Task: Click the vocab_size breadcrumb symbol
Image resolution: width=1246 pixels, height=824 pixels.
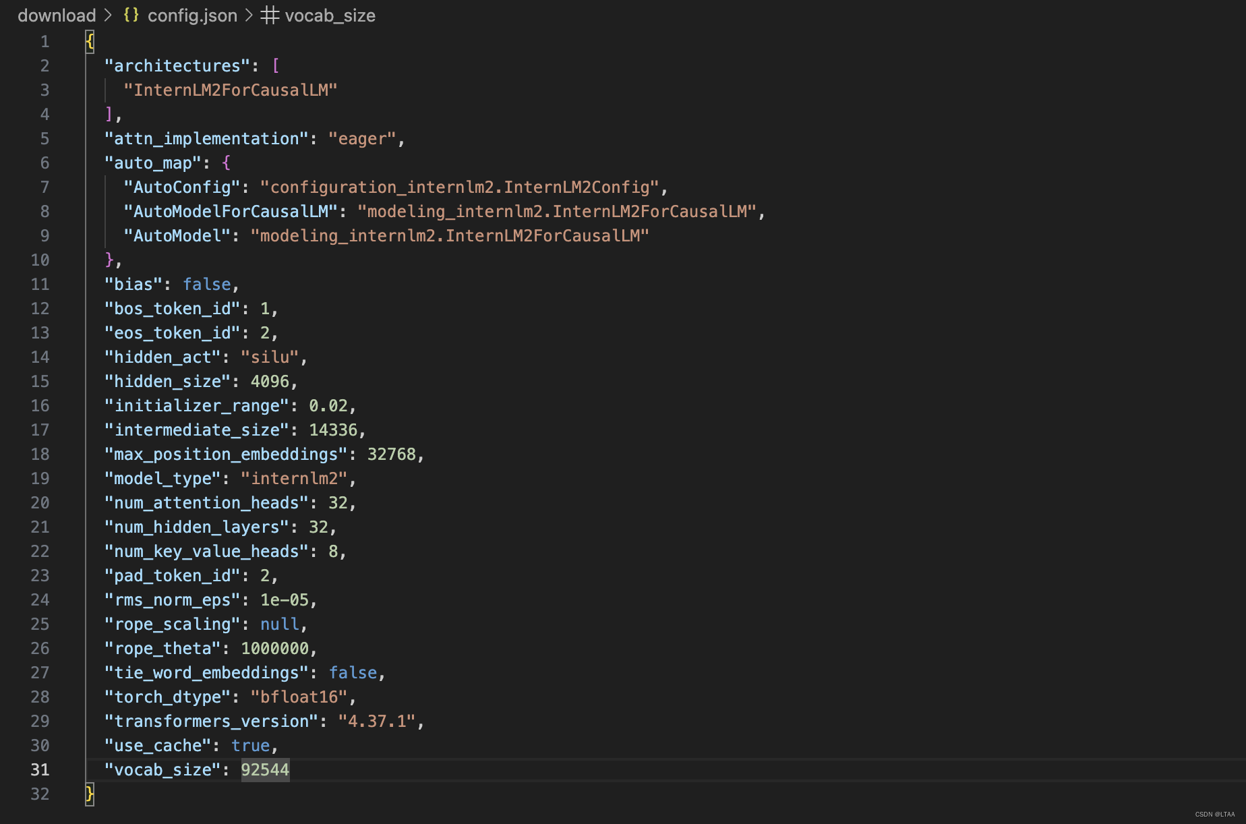Action: [x=330, y=16]
